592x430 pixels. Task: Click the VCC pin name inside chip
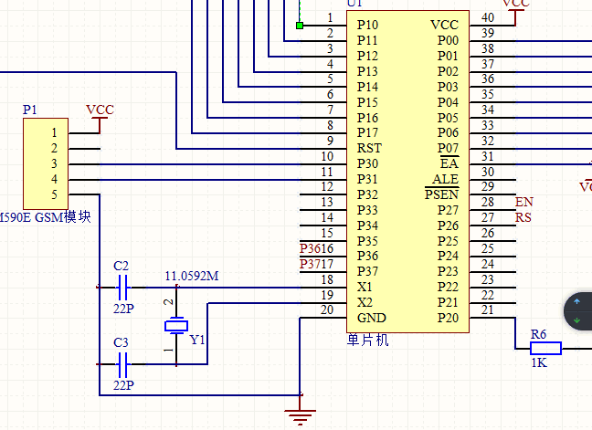pos(444,25)
